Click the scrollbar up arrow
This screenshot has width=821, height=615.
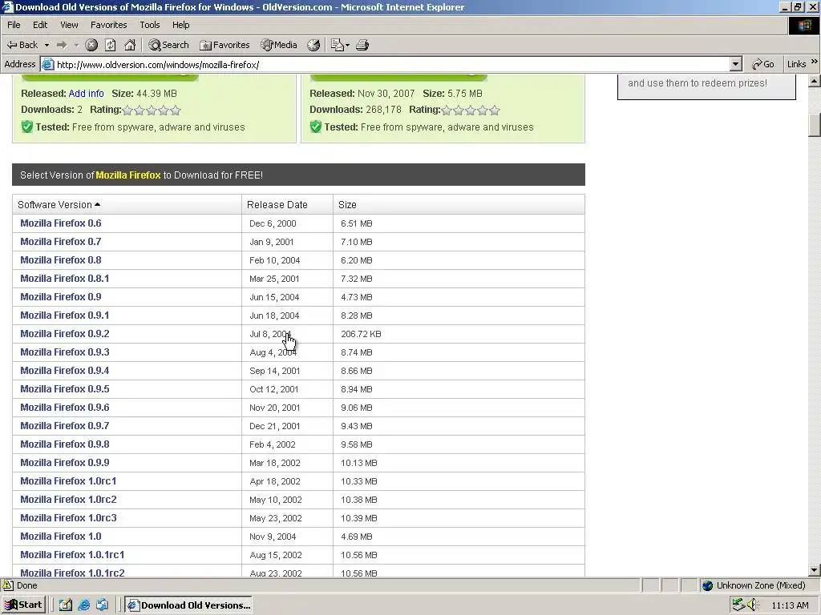pyautogui.click(x=815, y=81)
